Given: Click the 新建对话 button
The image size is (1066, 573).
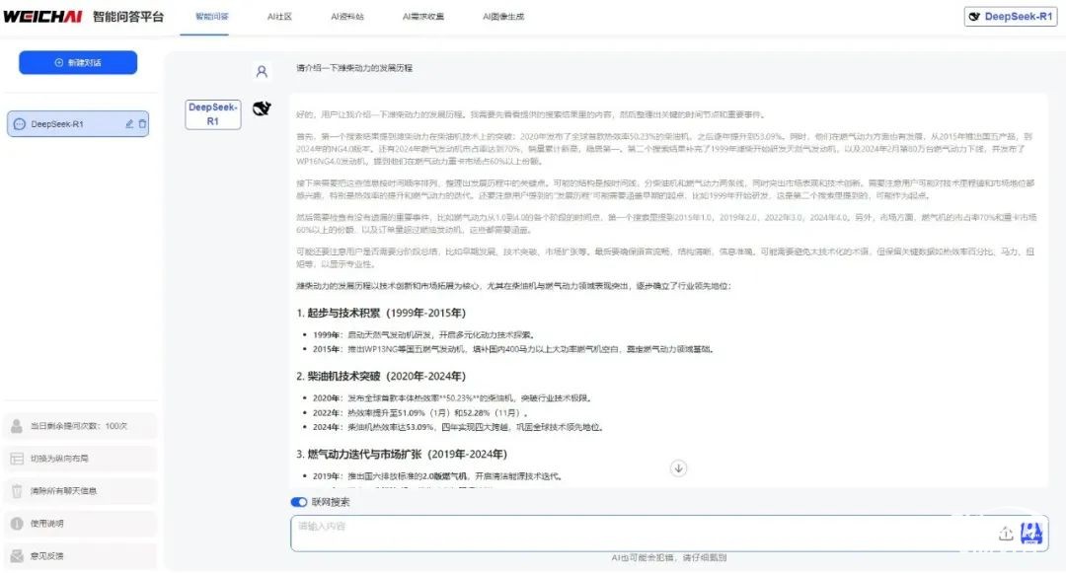Looking at the screenshot, I should tap(78, 62).
